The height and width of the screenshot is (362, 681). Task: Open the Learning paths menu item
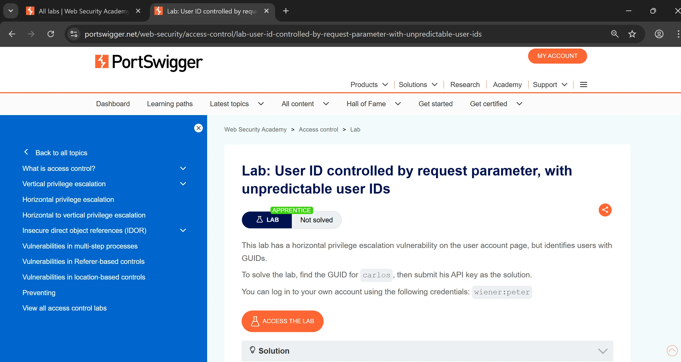(x=170, y=104)
